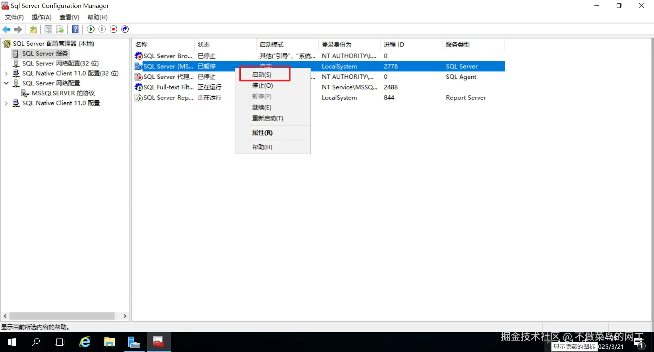Image resolution: width=654 pixels, height=352 pixels.
Task: Click the Back arrow toolbar icon
Action: click(7, 29)
